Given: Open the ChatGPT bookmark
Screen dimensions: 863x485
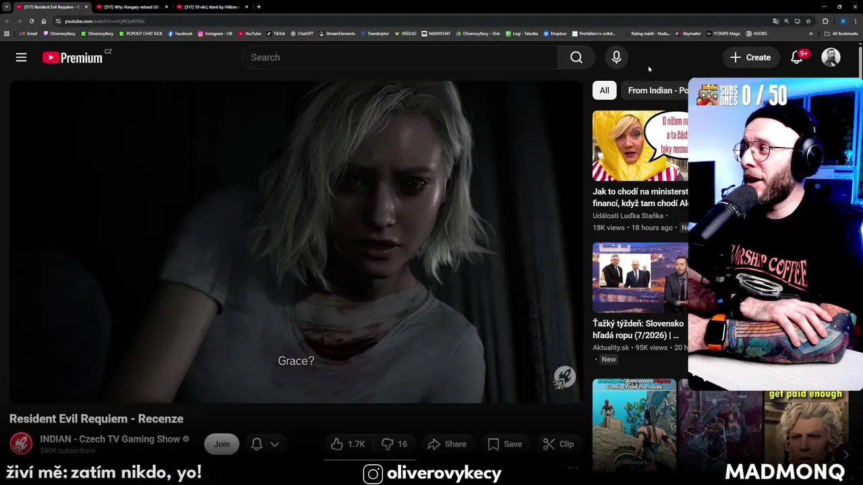Looking at the screenshot, I should point(302,33).
